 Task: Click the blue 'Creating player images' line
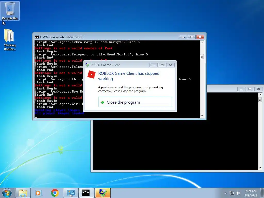pyautogui.click(x=57, y=110)
